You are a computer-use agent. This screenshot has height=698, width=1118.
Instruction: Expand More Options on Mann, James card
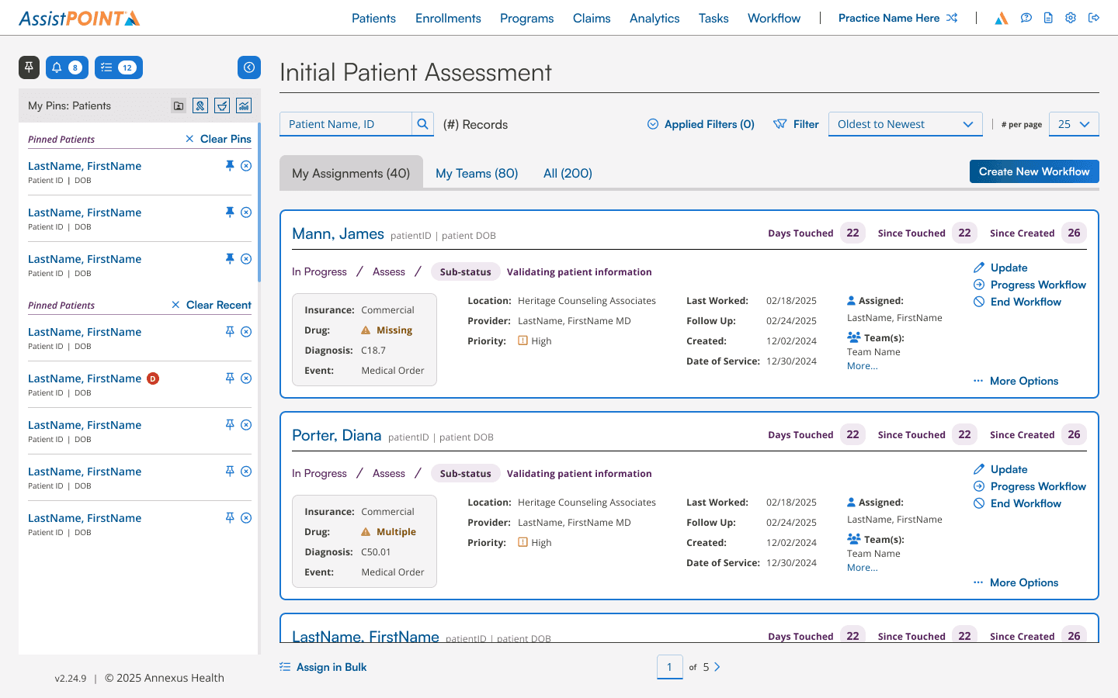click(x=1016, y=381)
